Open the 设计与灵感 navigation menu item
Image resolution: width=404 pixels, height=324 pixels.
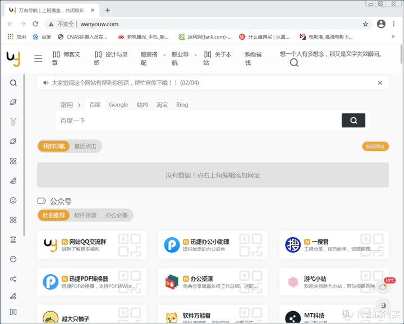point(111,58)
